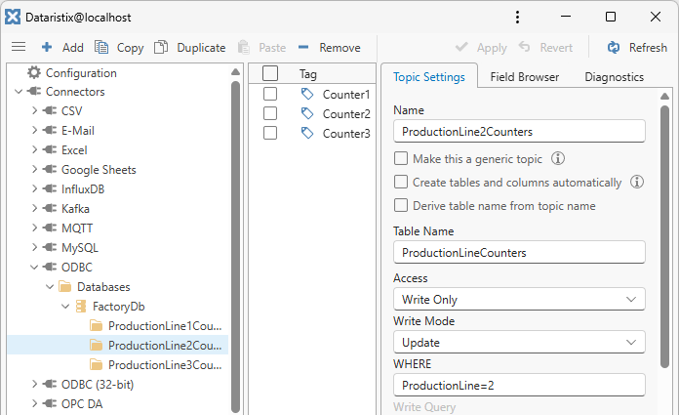Select the Counter3 tag name
Image resolution: width=679 pixels, height=415 pixels.
[x=346, y=133]
